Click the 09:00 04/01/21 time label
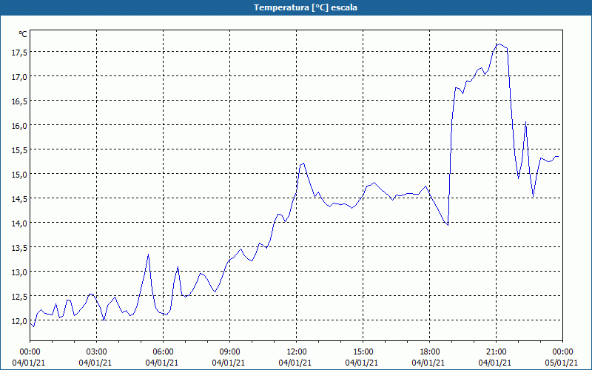Screen dimensions: 592x370 point(229,357)
